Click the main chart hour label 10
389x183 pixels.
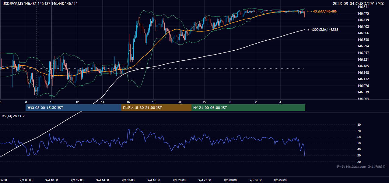[52, 102]
